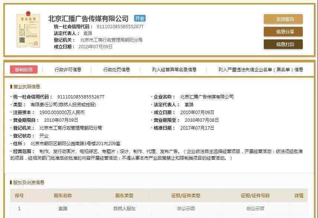Click the 股东名称 column header
This screenshot has height=218, width=318.
click(x=63, y=195)
